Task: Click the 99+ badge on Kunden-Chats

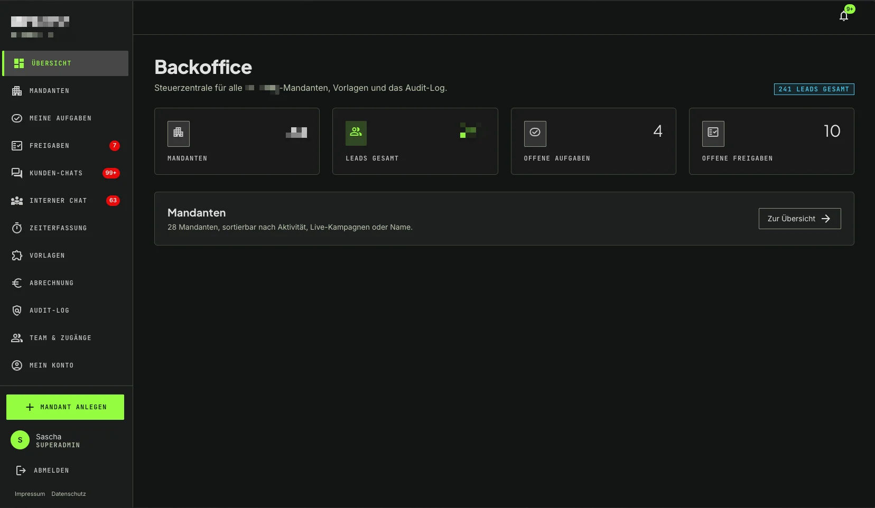Action: 111,173
